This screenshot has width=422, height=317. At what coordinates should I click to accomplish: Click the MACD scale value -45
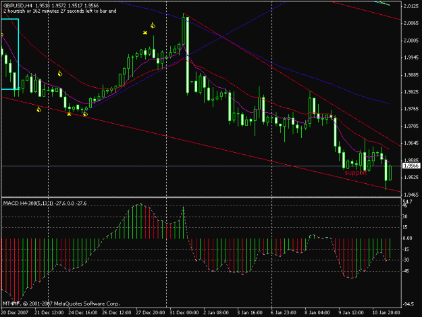coord(406,270)
